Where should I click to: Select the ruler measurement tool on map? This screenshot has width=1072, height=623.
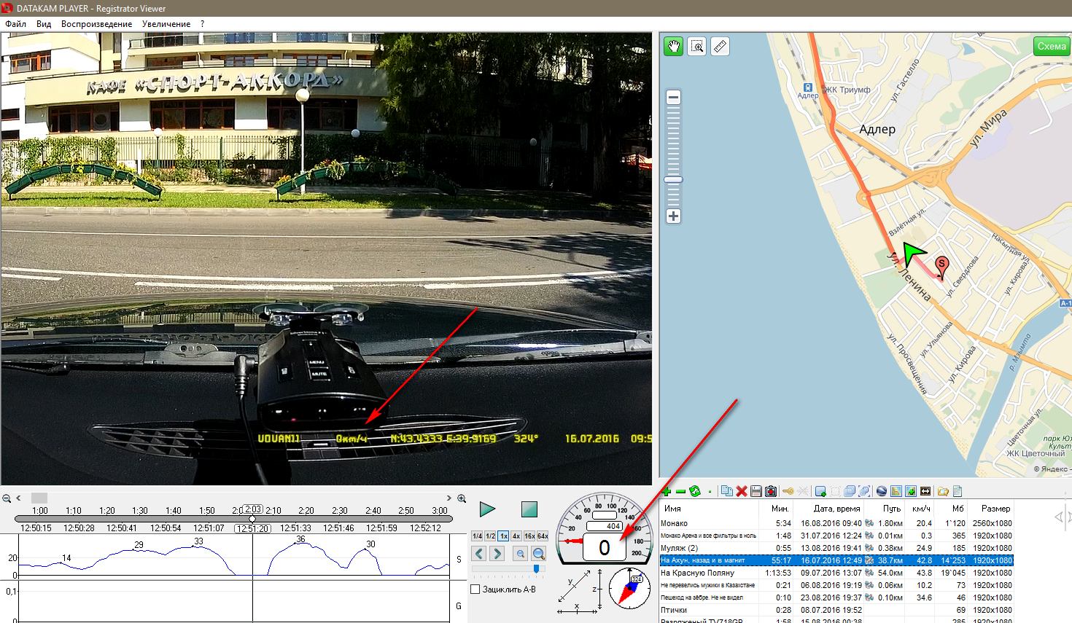point(720,47)
